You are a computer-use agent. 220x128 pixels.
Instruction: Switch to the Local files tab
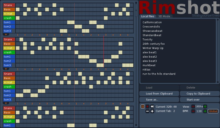pyautogui.click(x=148, y=16)
